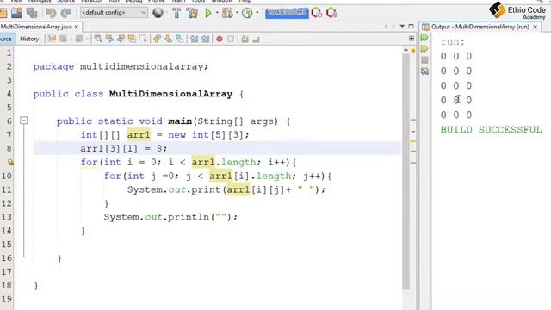The width and height of the screenshot is (551, 310).
Task: Build project with the hammer icon
Action: [x=176, y=14]
